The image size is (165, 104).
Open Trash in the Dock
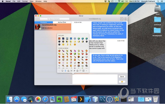click(155, 99)
